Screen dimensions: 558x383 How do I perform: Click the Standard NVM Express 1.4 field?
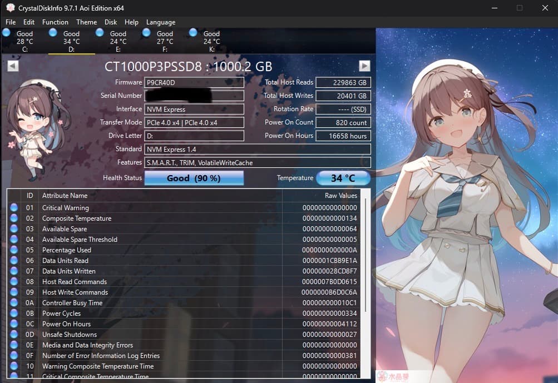pos(257,150)
